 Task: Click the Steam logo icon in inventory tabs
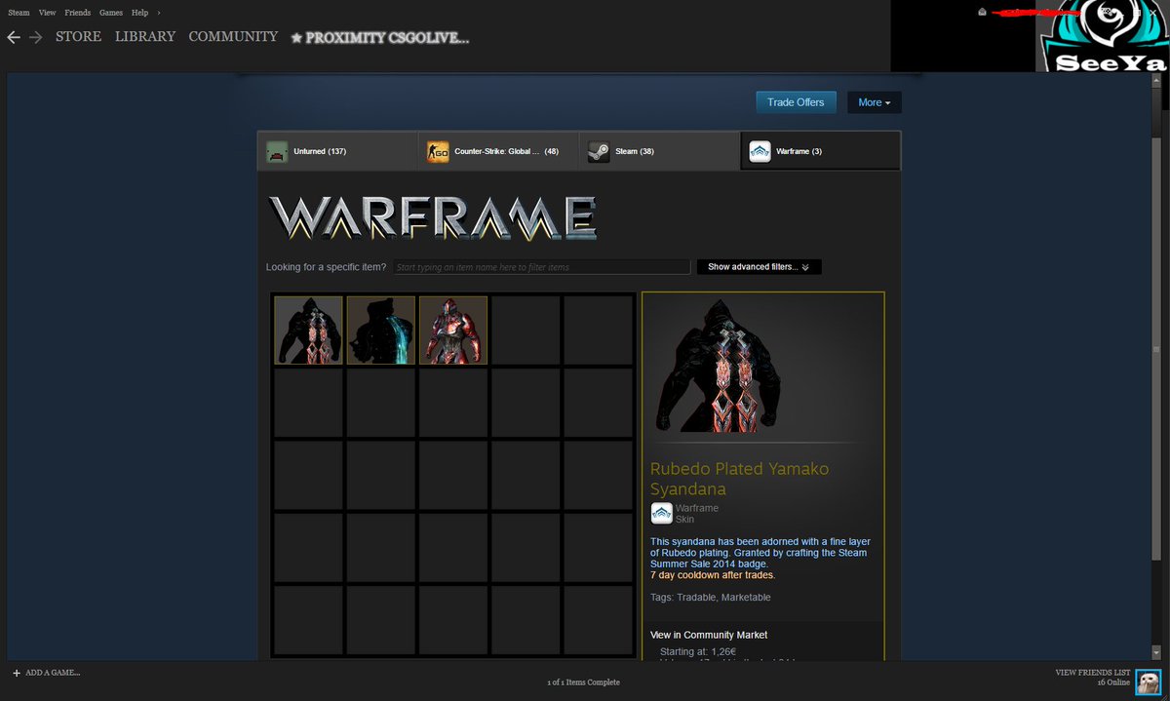coord(599,152)
